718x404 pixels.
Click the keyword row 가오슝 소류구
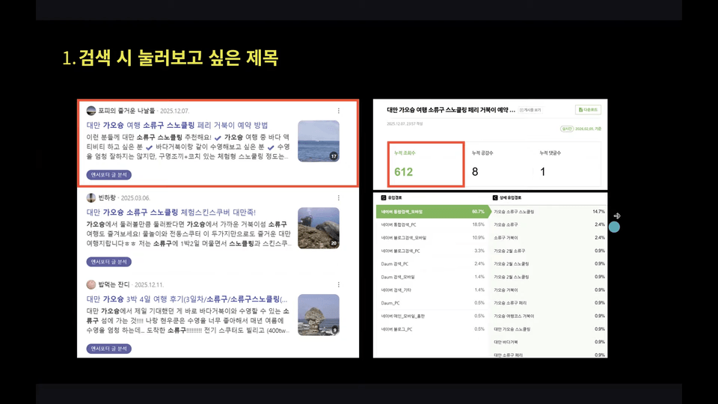tap(549, 224)
